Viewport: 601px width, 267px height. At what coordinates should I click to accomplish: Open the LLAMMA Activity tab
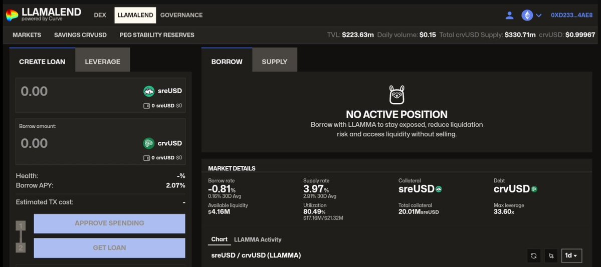pyautogui.click(x=258, y=240)
